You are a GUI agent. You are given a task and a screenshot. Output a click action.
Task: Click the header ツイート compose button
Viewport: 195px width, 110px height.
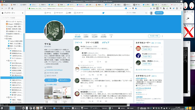pos(159,13)
